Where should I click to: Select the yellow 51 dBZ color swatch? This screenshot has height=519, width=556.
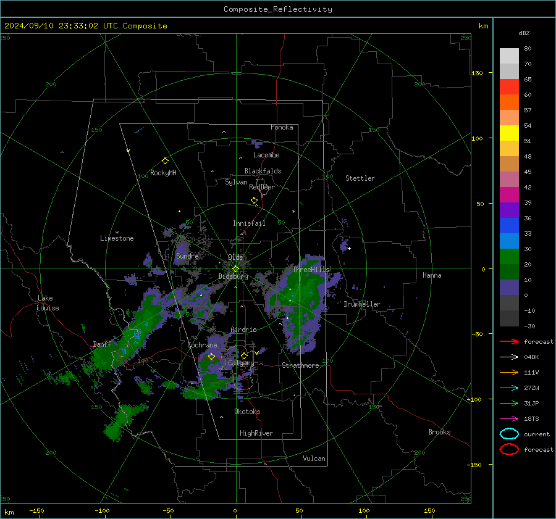509,133
